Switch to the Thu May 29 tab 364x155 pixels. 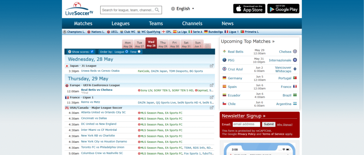(x=163, y=44)
